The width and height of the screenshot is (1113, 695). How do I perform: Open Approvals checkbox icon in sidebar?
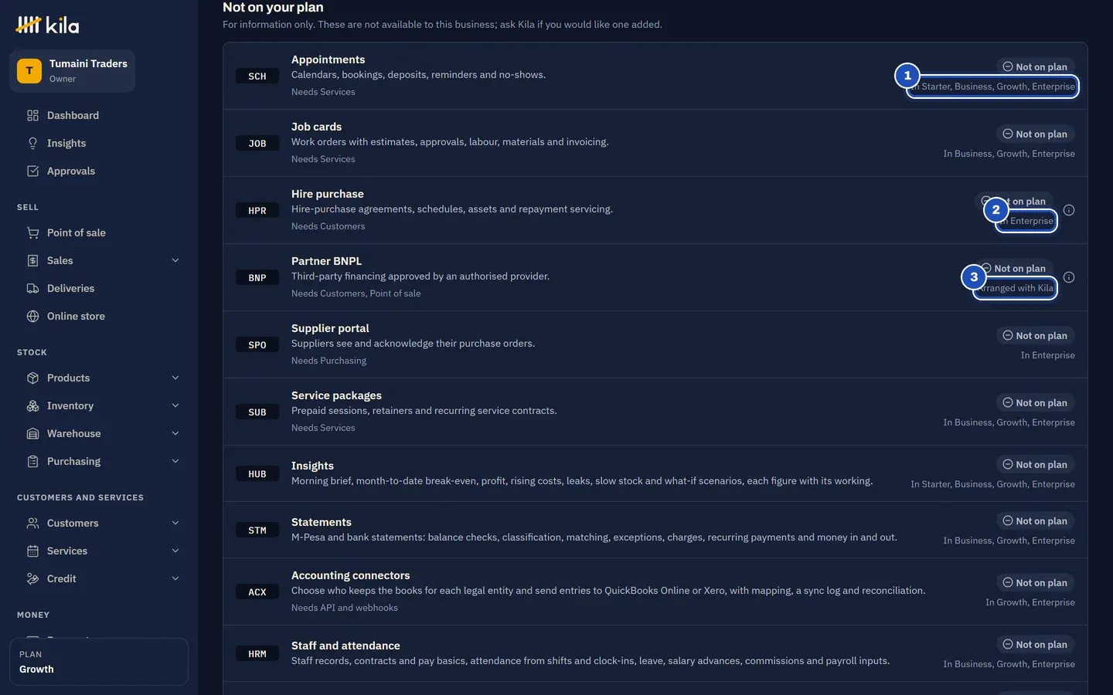(32, 171)
